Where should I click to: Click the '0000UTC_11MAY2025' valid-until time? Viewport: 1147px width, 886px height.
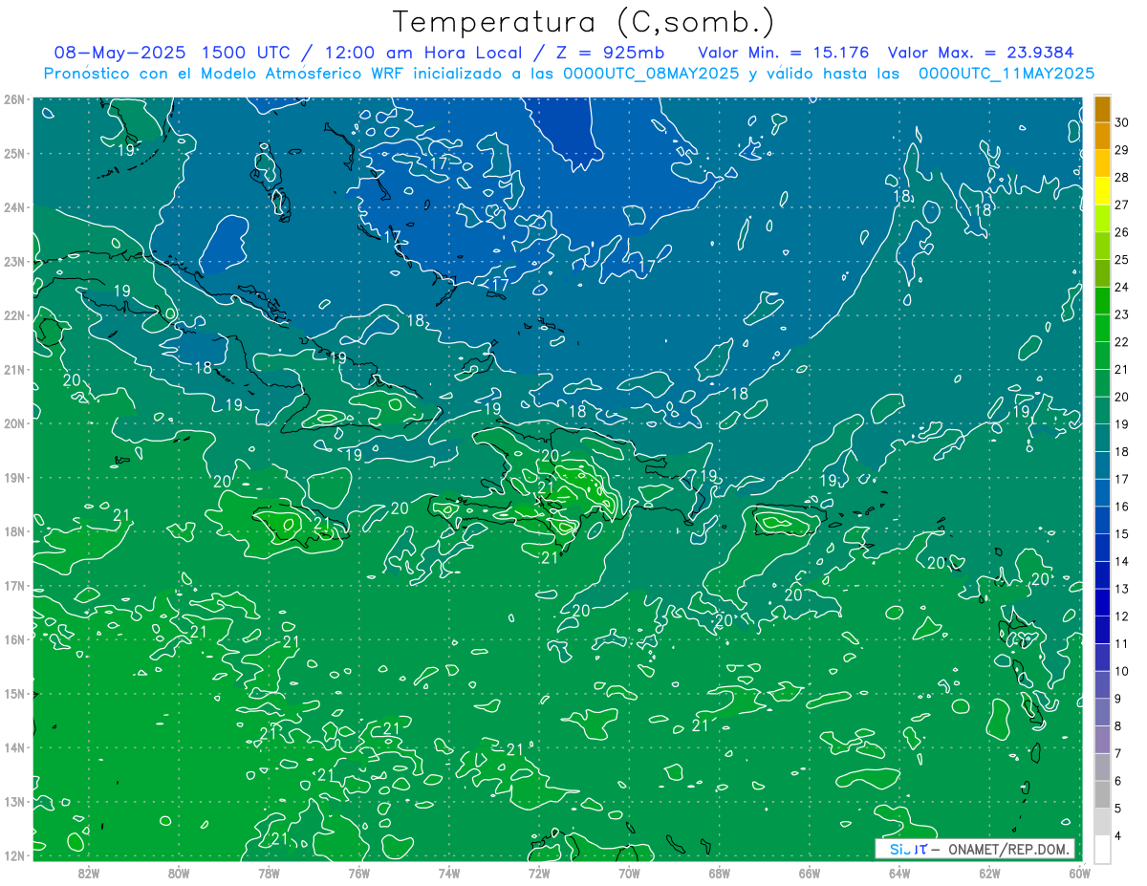click(x=1006, y=73)
